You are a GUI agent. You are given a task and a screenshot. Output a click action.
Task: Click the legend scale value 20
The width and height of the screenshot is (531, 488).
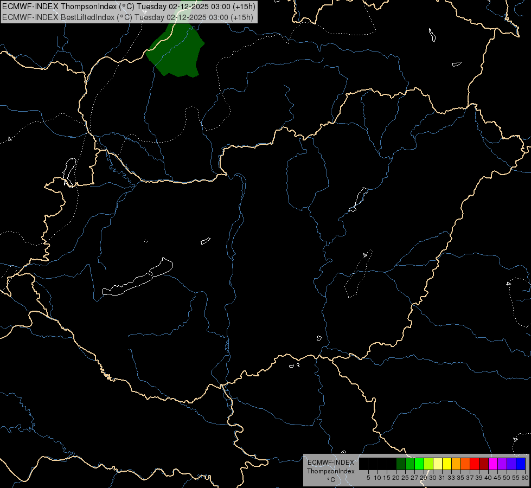point(396,478)
